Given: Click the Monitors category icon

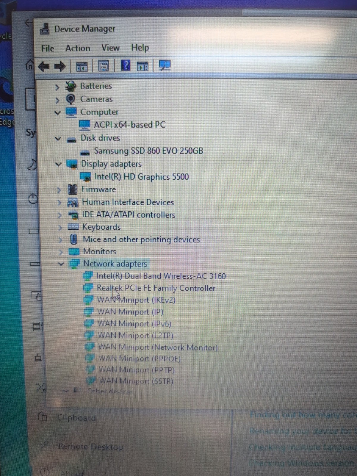Looking at the screenshot, I should click(x=74, y=252).
